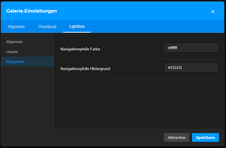
Task: Click the Navigationspfeile Hintergrund label
Action: pos(85,69)
